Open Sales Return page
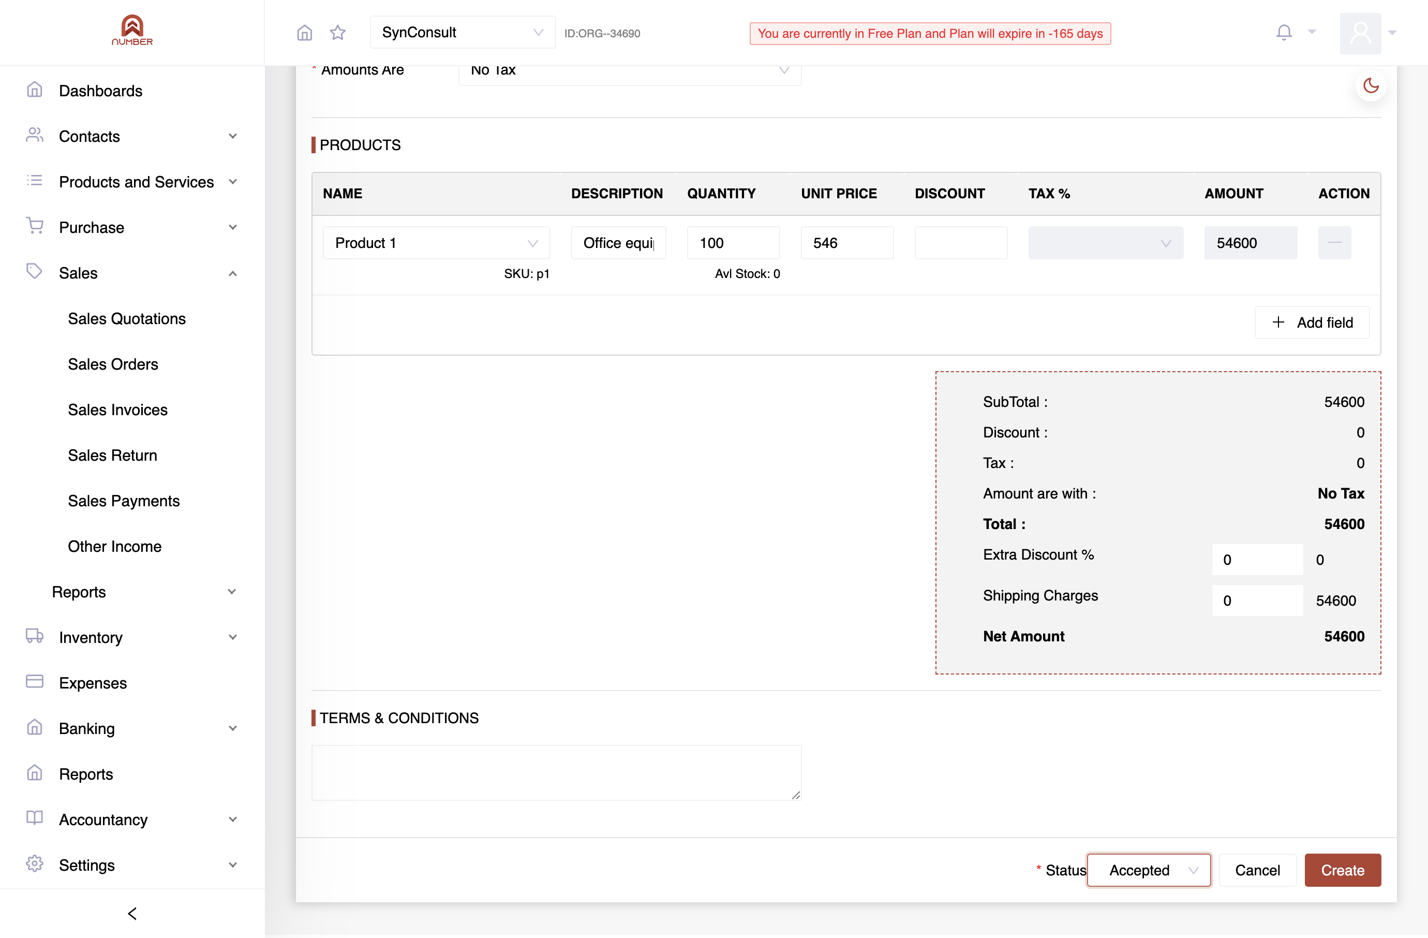1428x938 pixels. tap(112, 456)
